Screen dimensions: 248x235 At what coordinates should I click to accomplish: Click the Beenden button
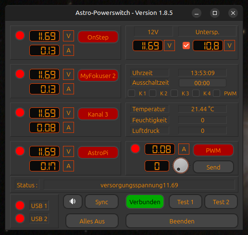pyautogui.click(x=182, y=221)
